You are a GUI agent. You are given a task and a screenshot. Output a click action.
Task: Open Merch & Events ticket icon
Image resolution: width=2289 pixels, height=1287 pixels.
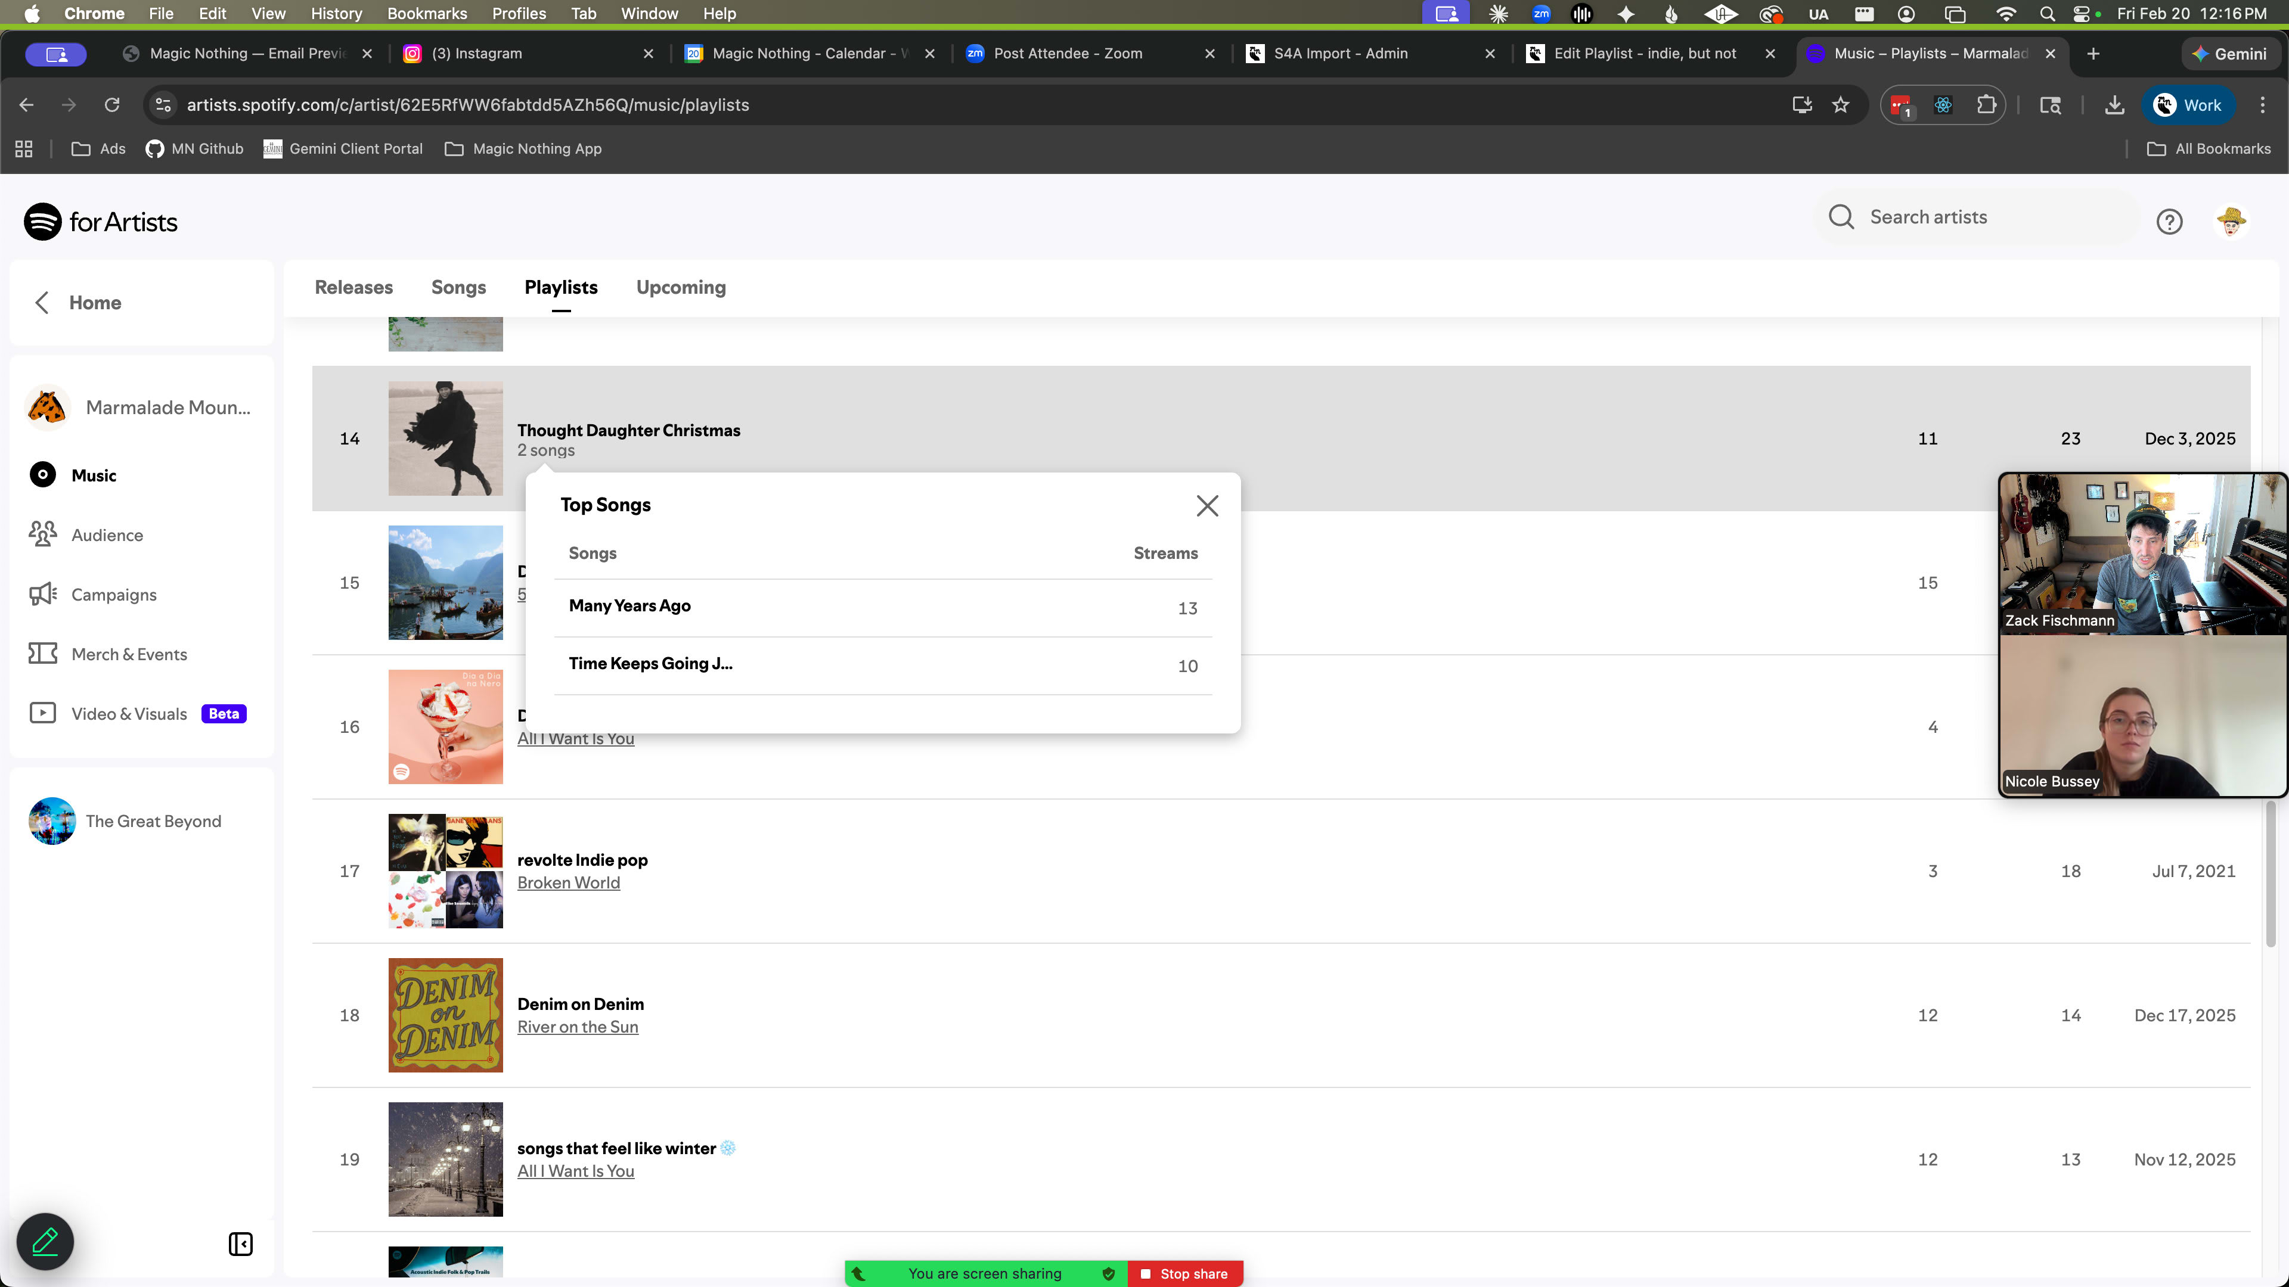tap(43, 654)
